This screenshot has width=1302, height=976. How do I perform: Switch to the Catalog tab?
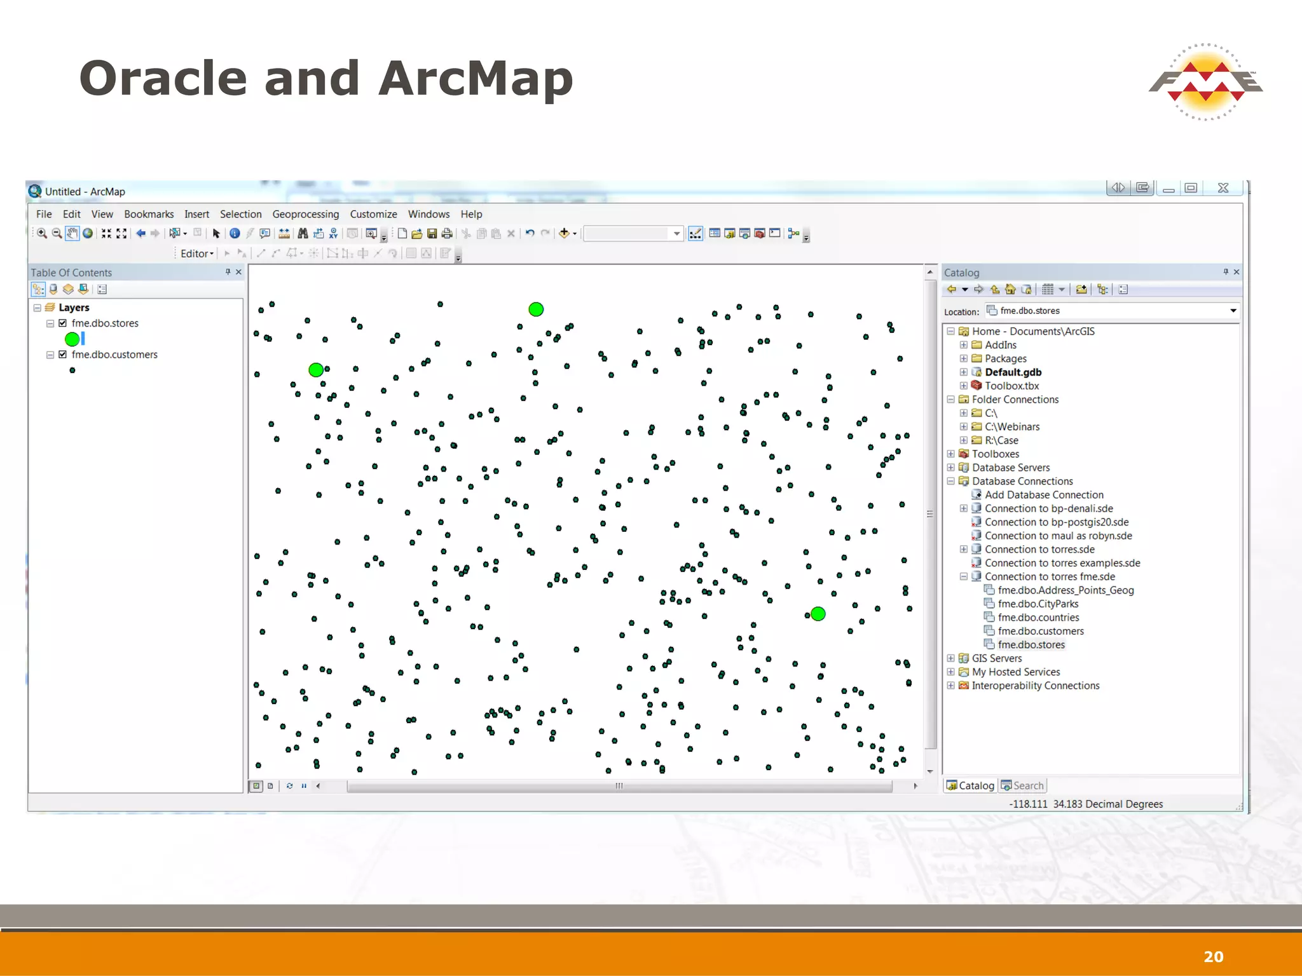coord(970,785)
